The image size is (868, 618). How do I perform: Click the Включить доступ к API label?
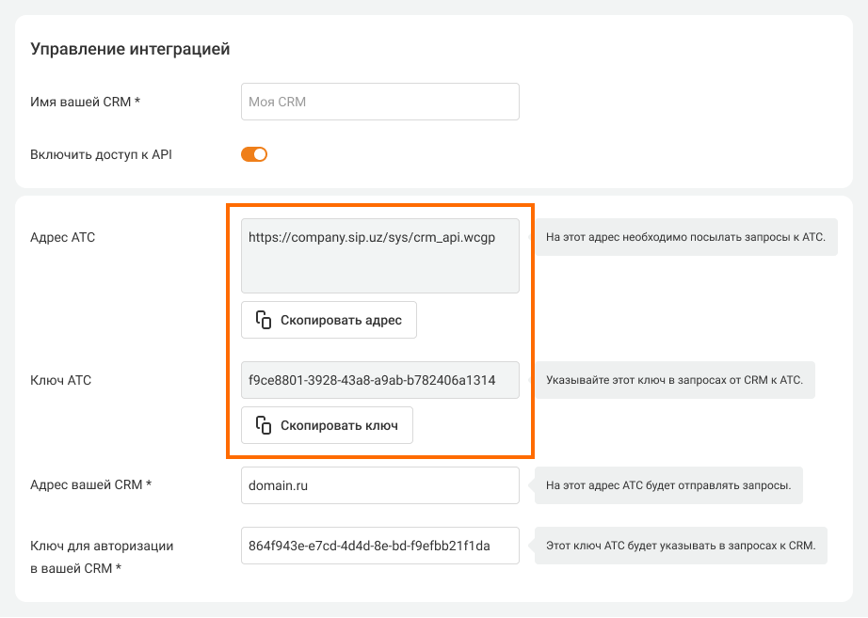101,154
